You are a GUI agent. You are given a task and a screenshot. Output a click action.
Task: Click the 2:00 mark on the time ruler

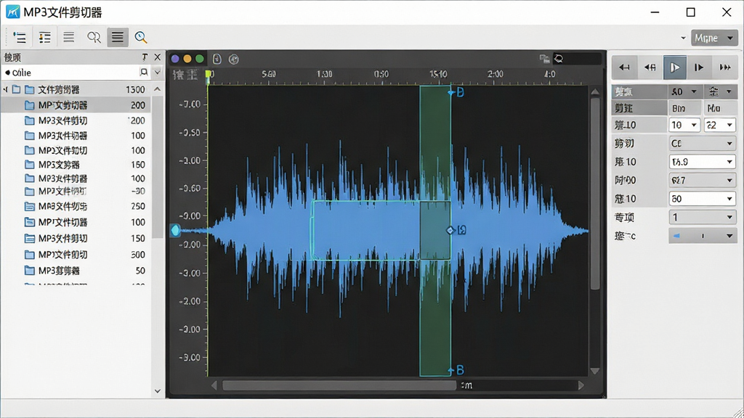click(495, 74)
